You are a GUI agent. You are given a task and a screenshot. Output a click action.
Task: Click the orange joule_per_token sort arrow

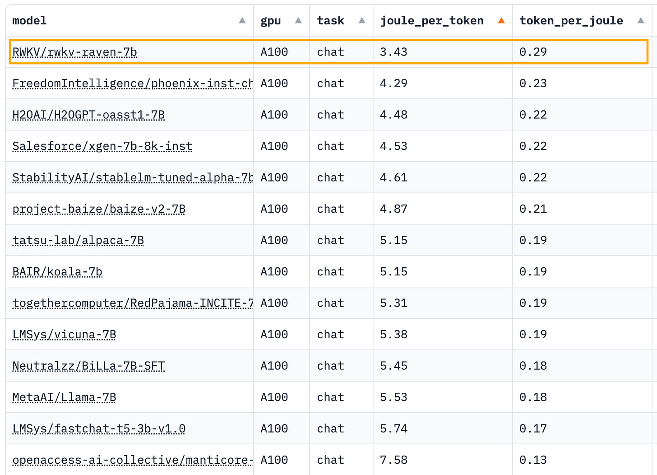click(x=501, y=21)
